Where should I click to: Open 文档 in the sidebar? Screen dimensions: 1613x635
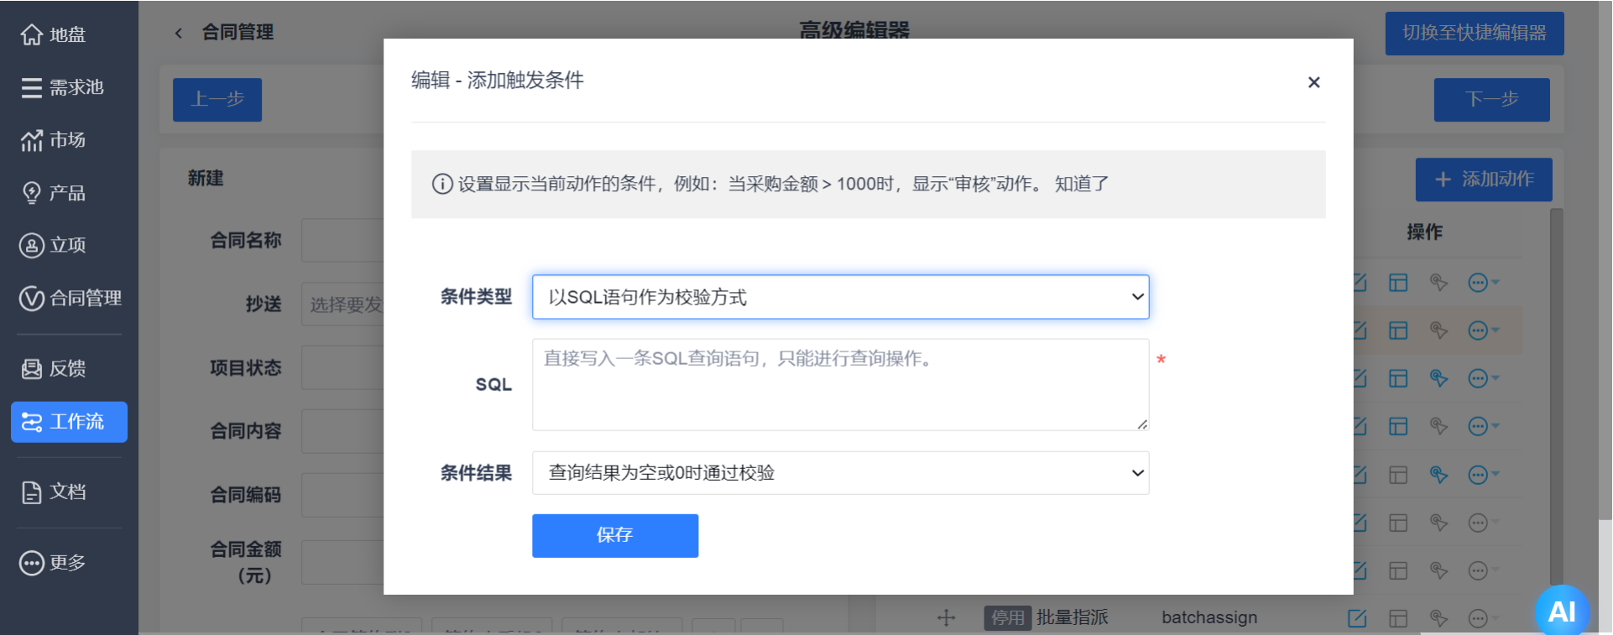click(x=54, y=492)
